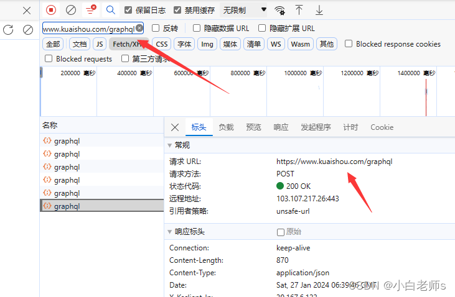Export HAR file with down arrow
The image size is (455, 297).
point(319,10)
